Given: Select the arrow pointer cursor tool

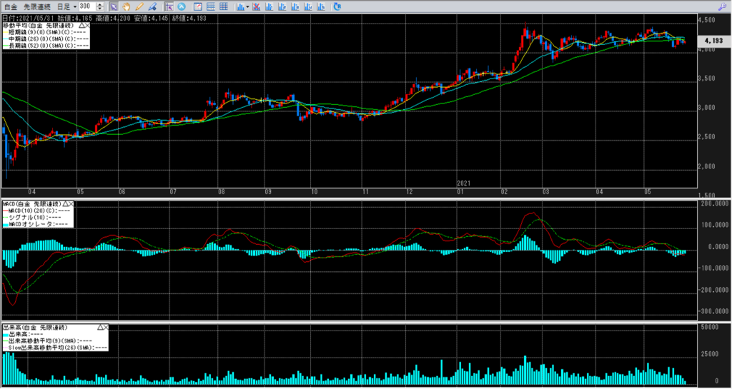Looking at the screenshot, I should 113,6.
